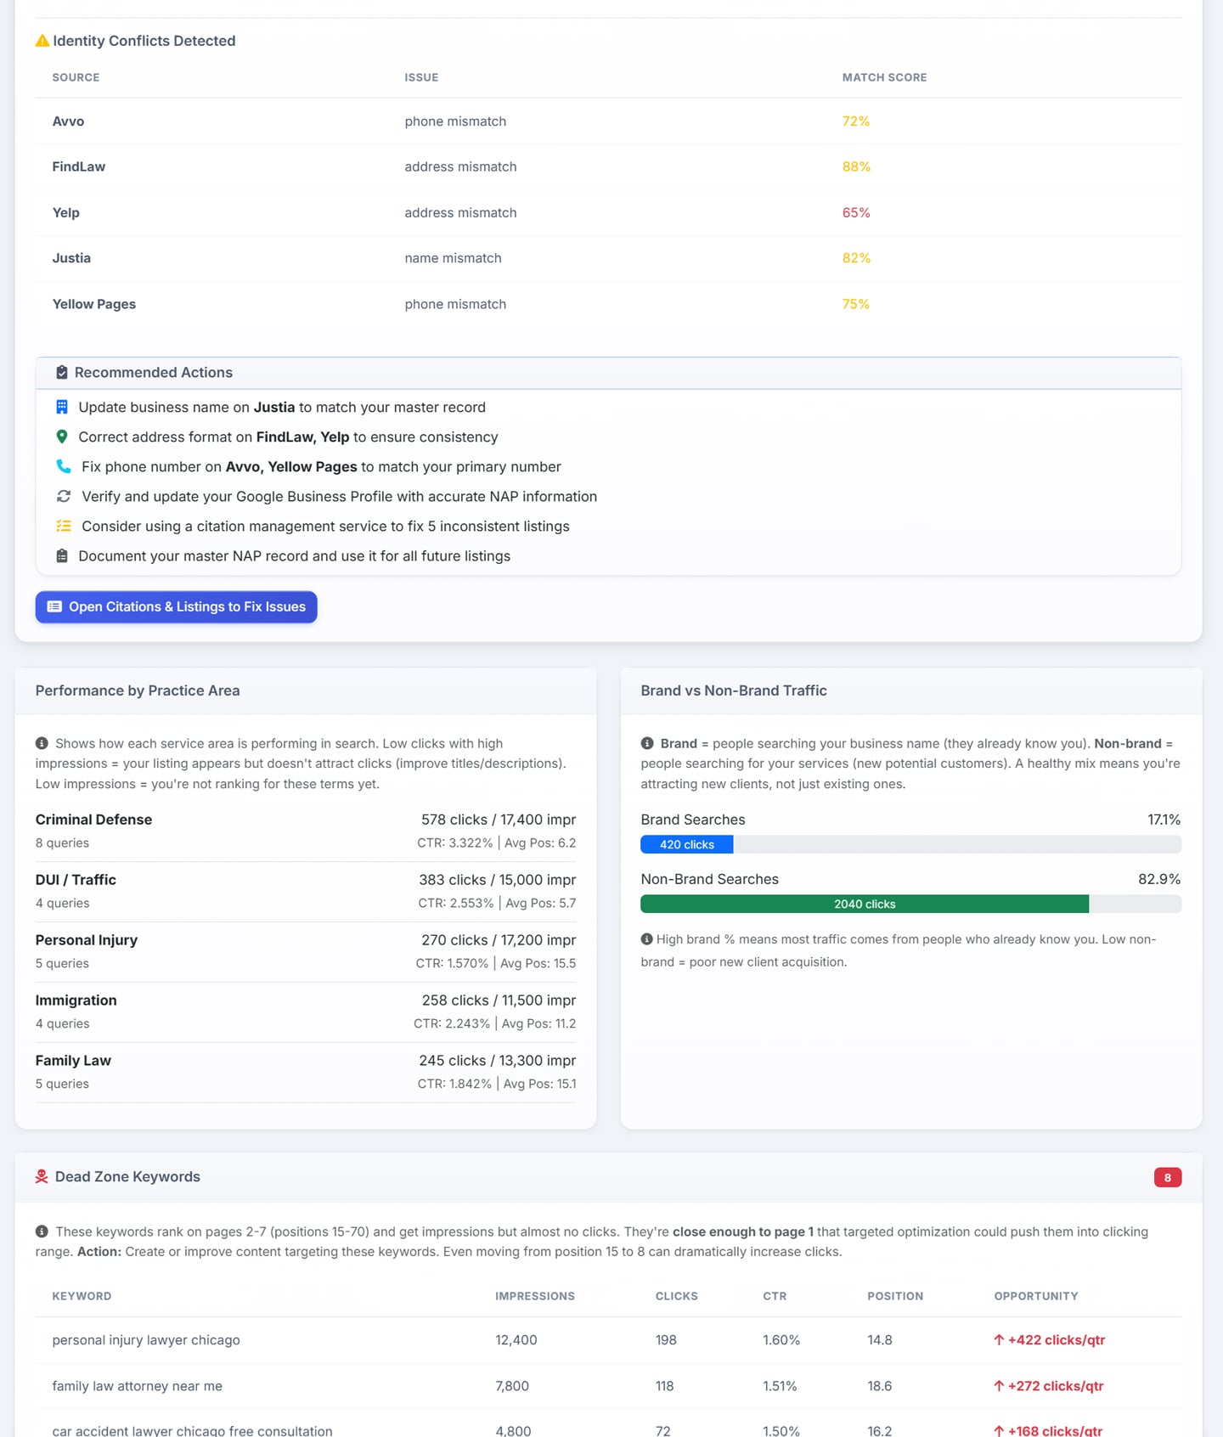The height and width of the screenshot is (1437, 1223).
Task: Click the Non-Brand Searches 2040 clicks bar
Action: pyautogui.click(x=865, y=904)
